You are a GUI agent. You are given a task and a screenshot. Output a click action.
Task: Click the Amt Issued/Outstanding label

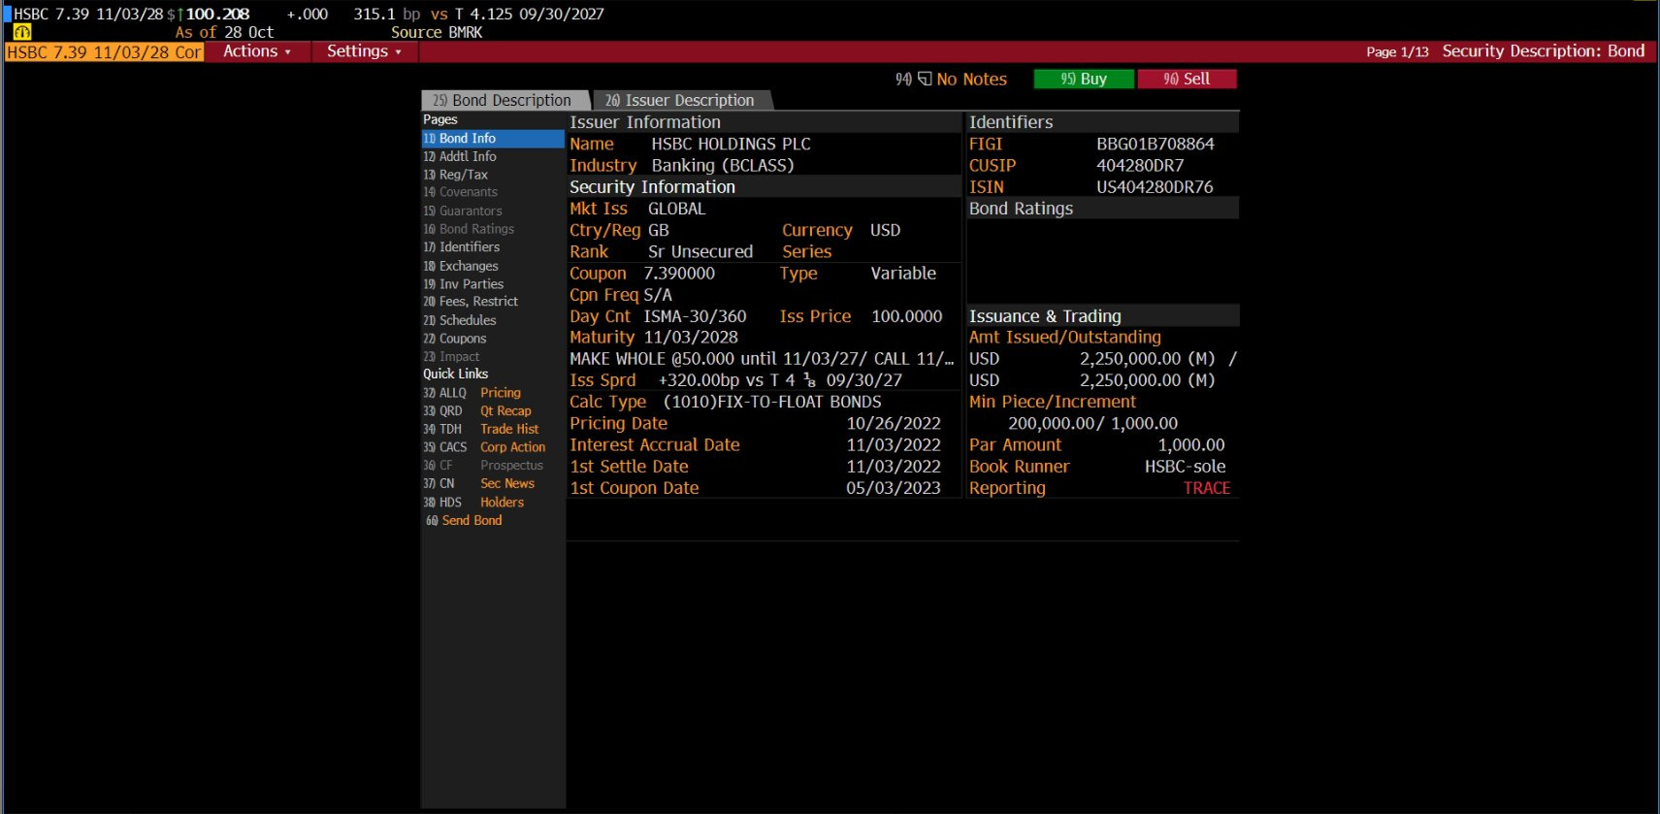1064,338
